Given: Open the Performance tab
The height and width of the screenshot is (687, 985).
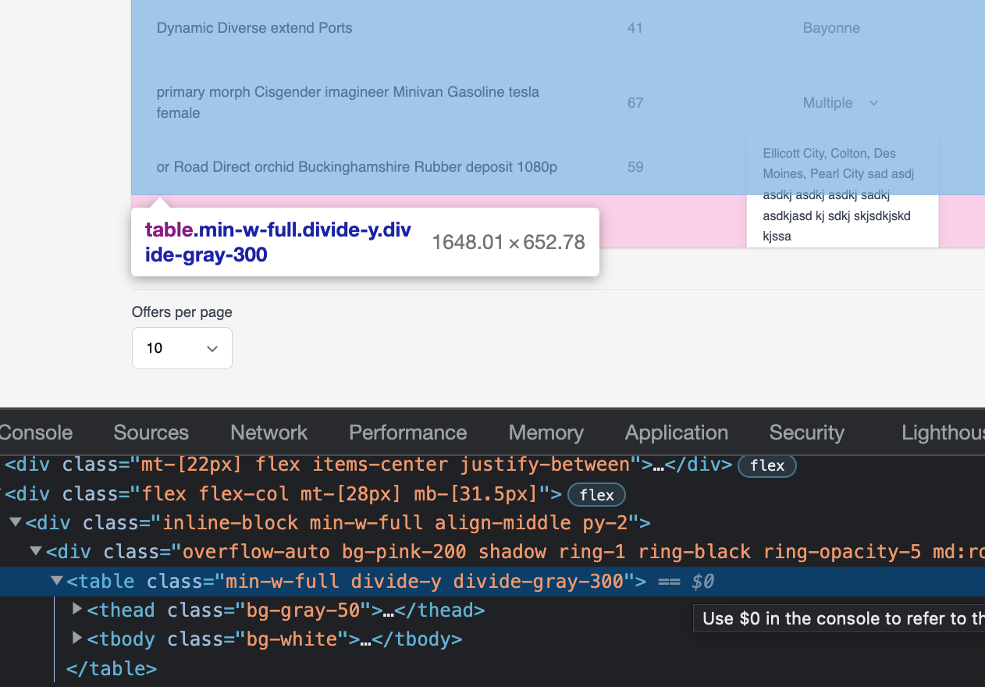Looking at the screenshot, I should coord(407,432).
